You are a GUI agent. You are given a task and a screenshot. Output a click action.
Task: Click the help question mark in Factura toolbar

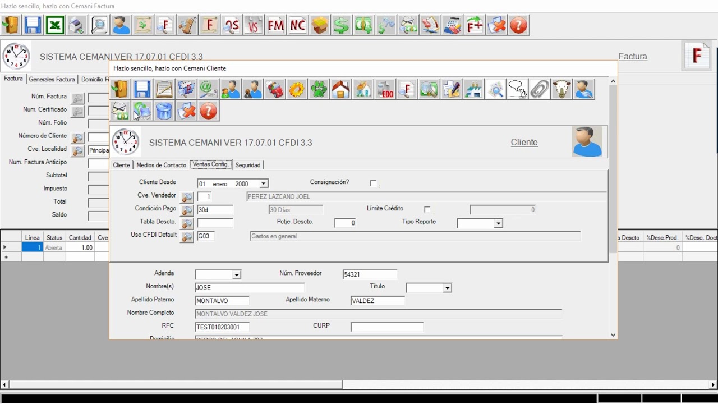coord(519,25)
